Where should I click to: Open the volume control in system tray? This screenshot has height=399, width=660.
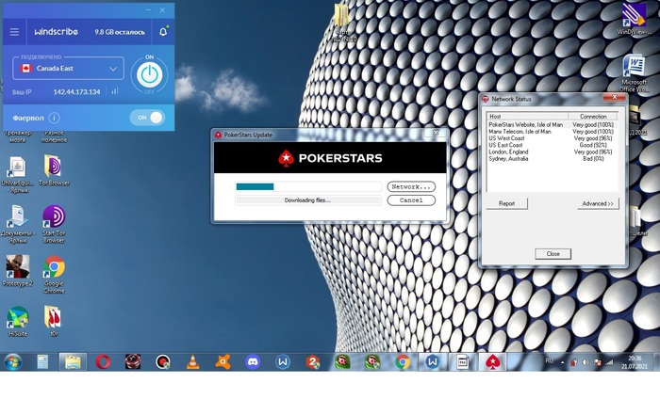586,362
